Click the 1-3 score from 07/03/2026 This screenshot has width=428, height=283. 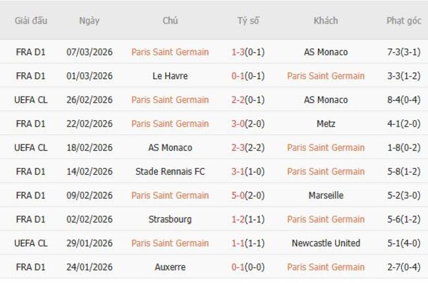pos(238,52)
